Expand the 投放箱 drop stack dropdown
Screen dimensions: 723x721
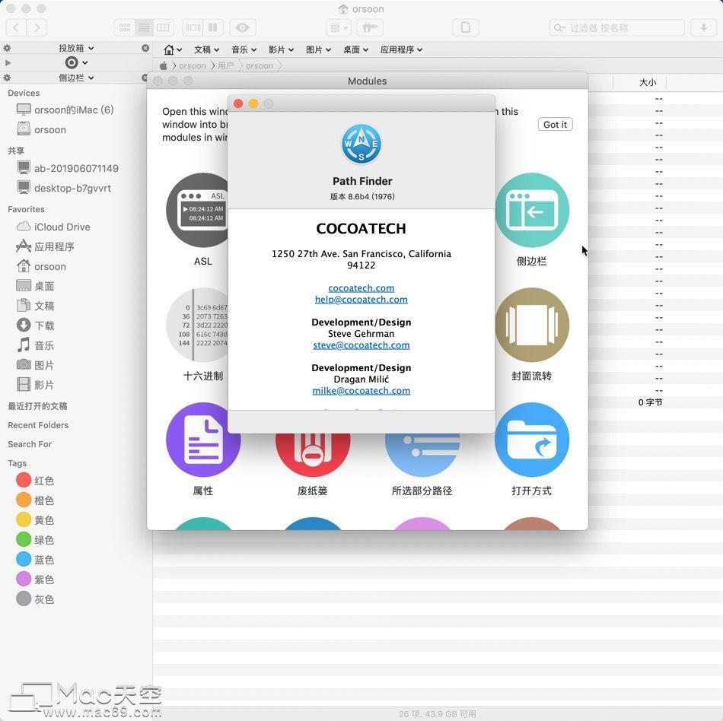(76, 48)
